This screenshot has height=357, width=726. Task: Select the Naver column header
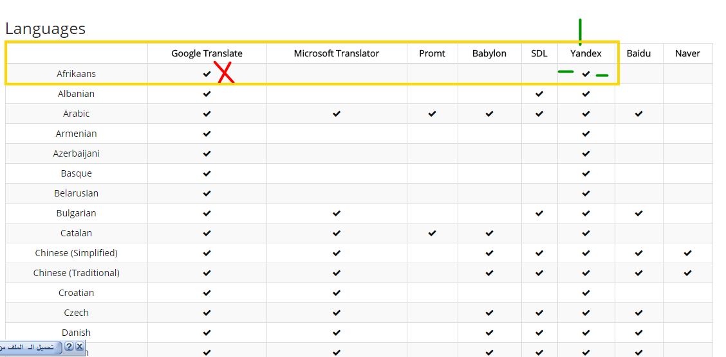(x=687, y=53)
